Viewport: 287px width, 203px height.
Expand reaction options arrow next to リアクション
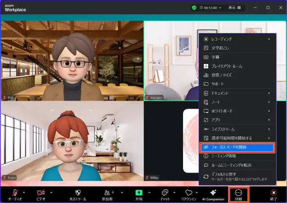[x=197, y=193]
